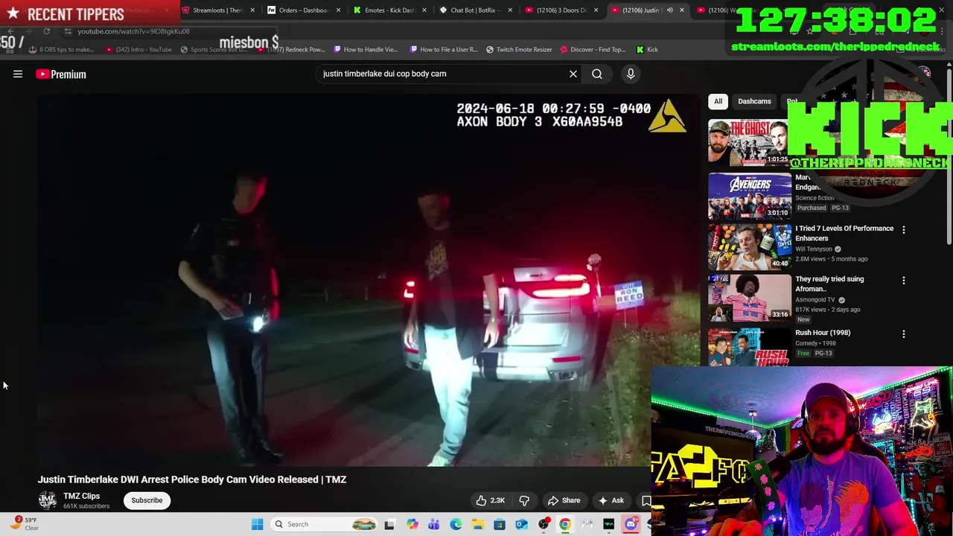Viewport: 953px width, 536px height.
Task: Open TMZ Clips channel avatar
Action: (x=48, y=500)
